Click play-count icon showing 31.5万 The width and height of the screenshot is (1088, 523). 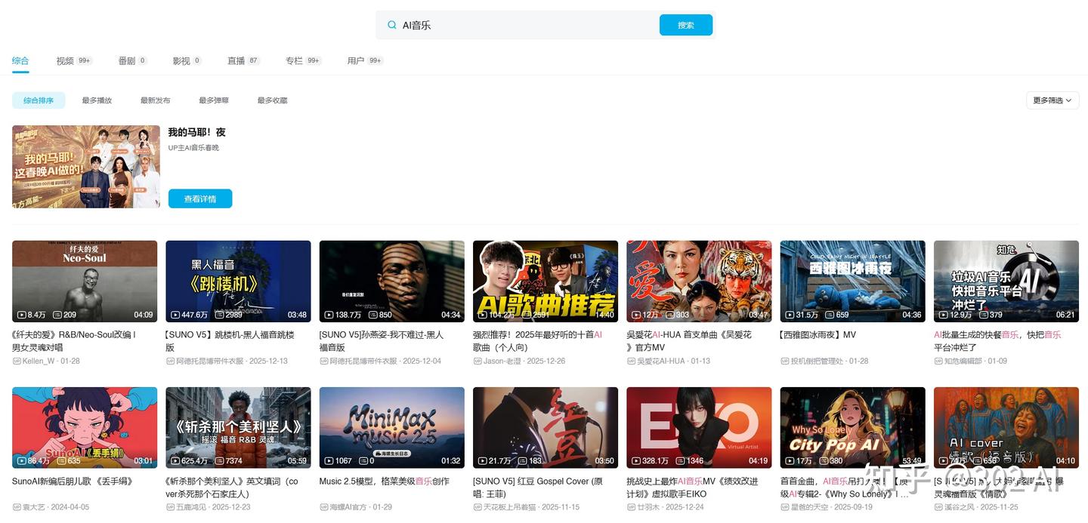[x=790, y=315]
